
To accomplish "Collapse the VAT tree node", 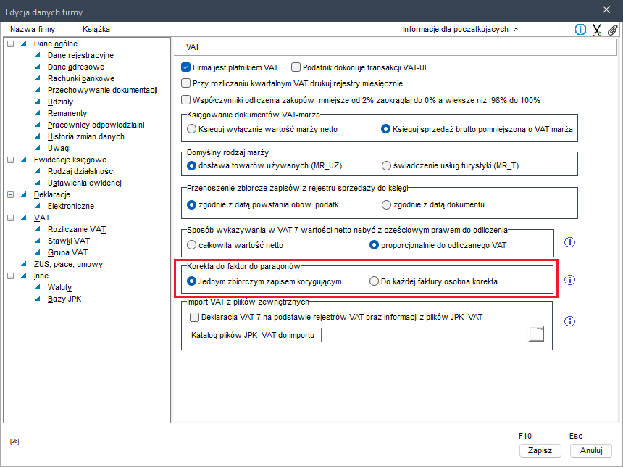I will 11,218.
